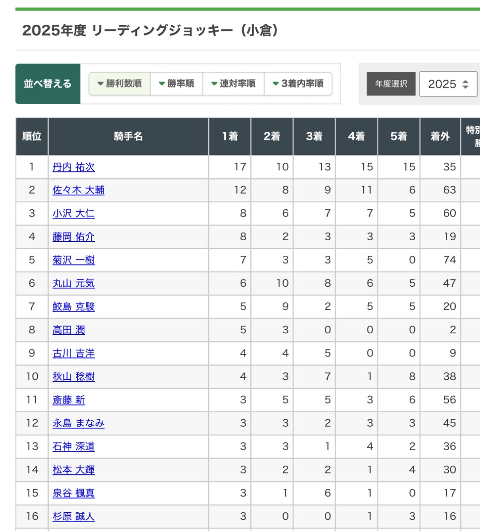This screenshot has height=531, width=480.
Task: Open jockey 丸山 元気 link
Action: [x=73, y=283]
